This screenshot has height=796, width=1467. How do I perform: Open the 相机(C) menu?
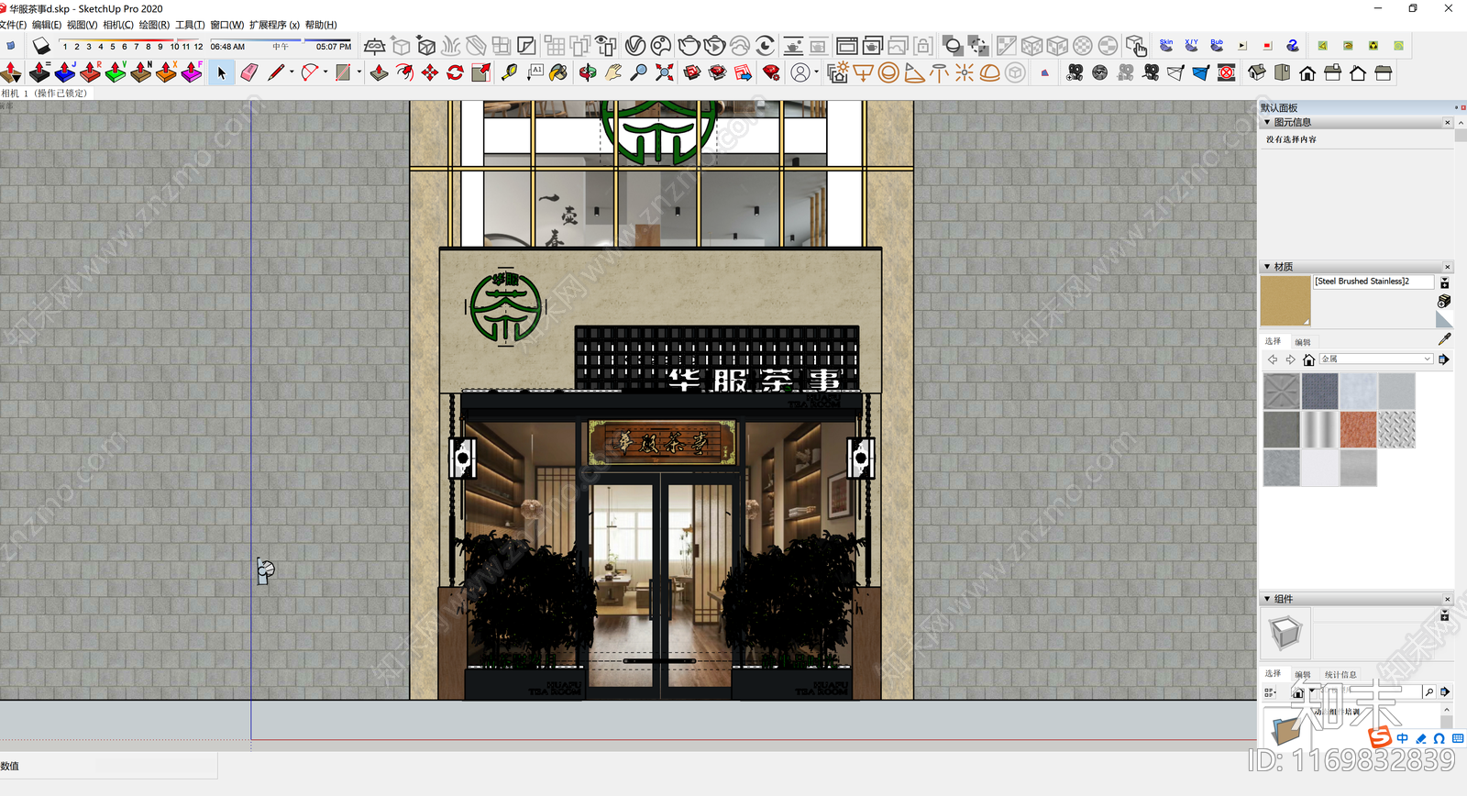click(x=118, y=25)
